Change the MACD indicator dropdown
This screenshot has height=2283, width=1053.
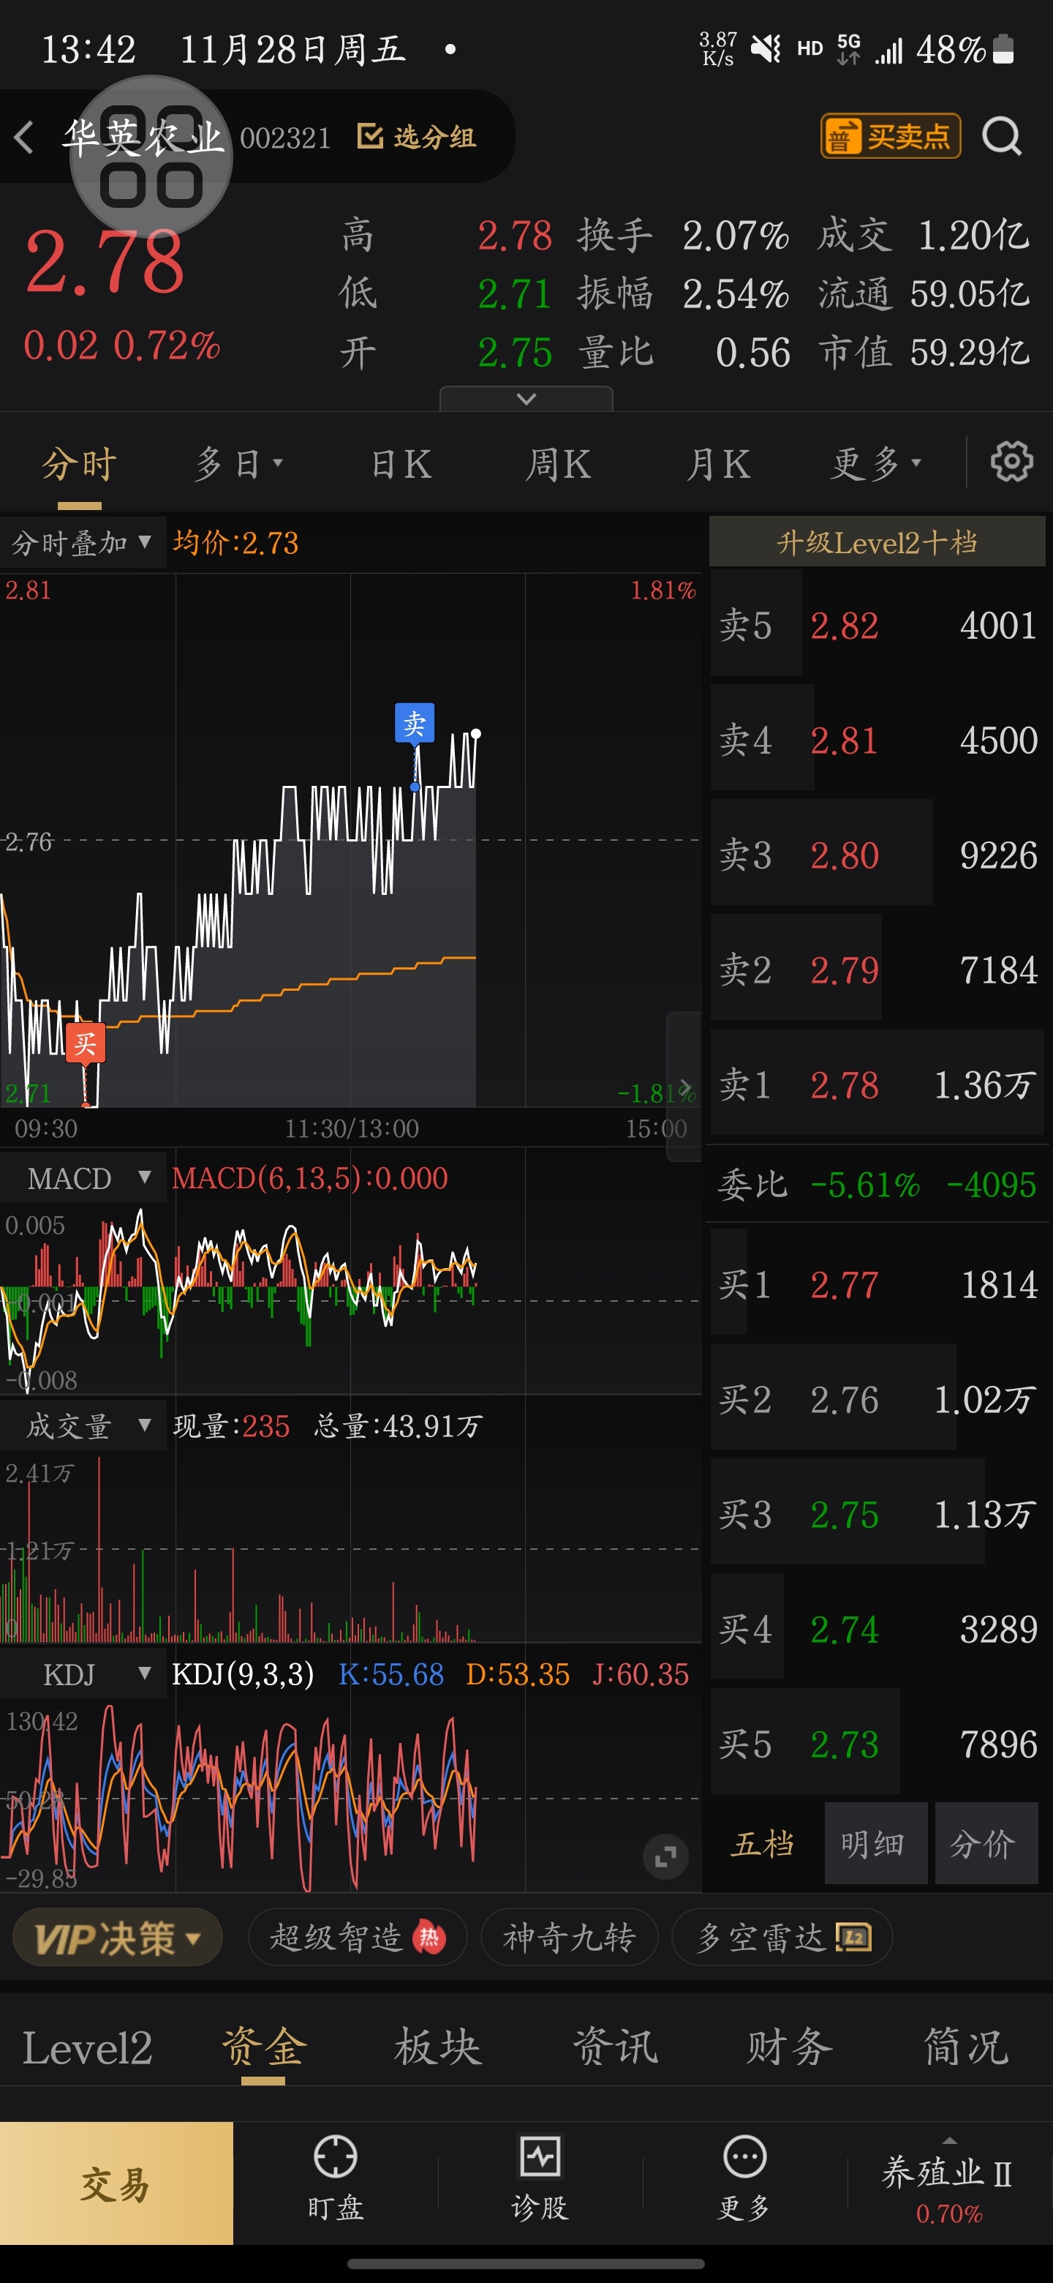click(83, 1178)
